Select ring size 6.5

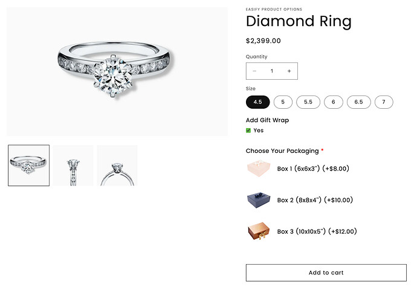pyautogui.click(x=358, y=102)
